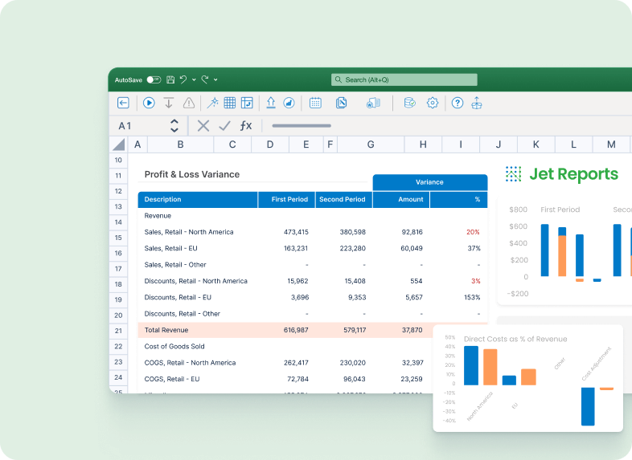The image size is (632, 460).
Task: Toggle the AutoSave switch
Action: coord(153,79)
